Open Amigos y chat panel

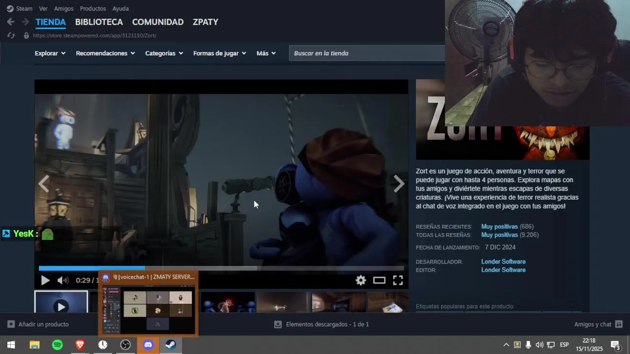598,324
